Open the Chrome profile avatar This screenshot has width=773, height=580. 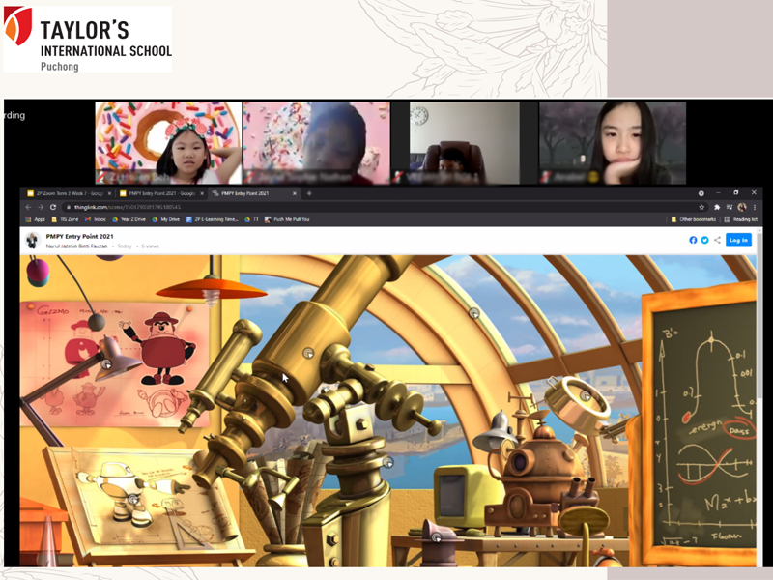tap(742, 207)
